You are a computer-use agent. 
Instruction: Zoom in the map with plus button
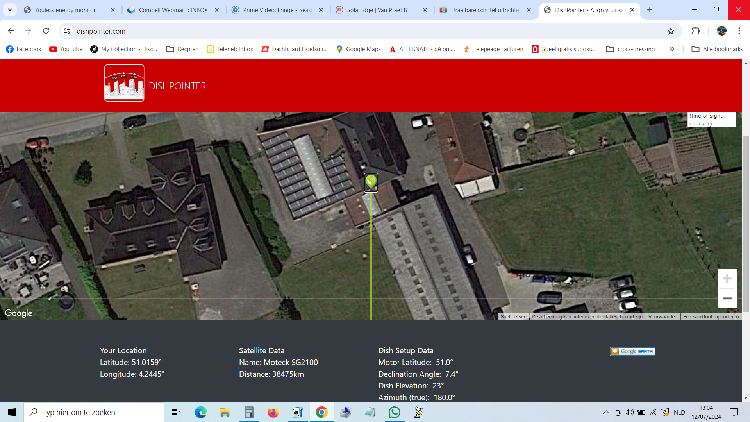pyautogui.click(x=727, y=279)
